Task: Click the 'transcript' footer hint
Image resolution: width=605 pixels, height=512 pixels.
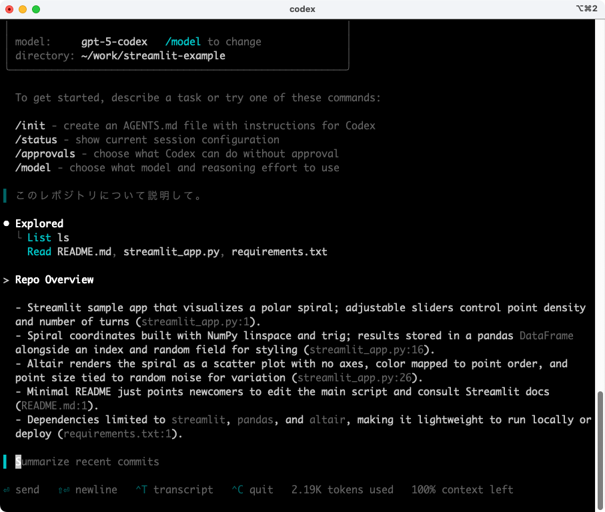Action: coord(183,490)
